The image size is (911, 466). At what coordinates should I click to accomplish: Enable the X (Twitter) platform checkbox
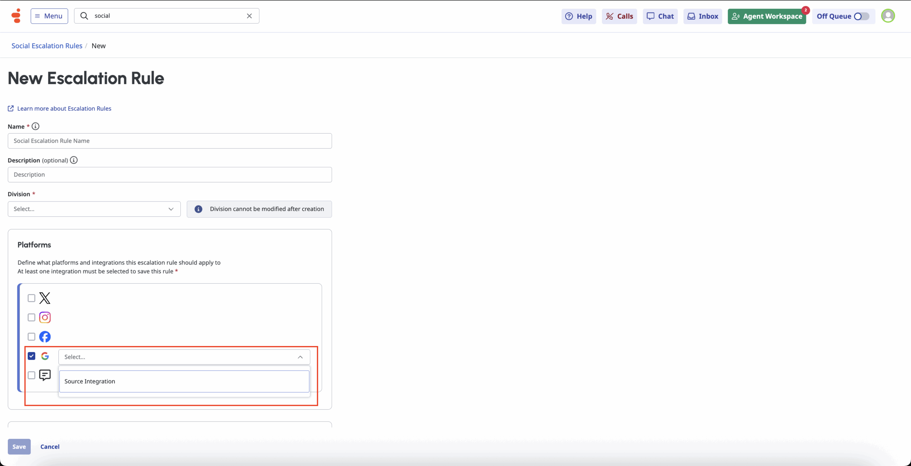coord(31,298)
